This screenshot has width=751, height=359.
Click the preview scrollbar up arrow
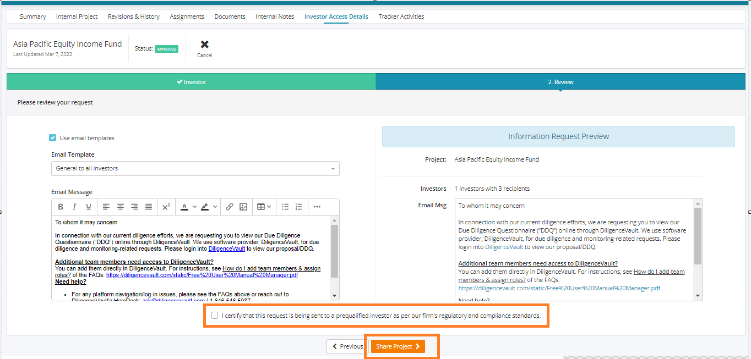(698, 203)
